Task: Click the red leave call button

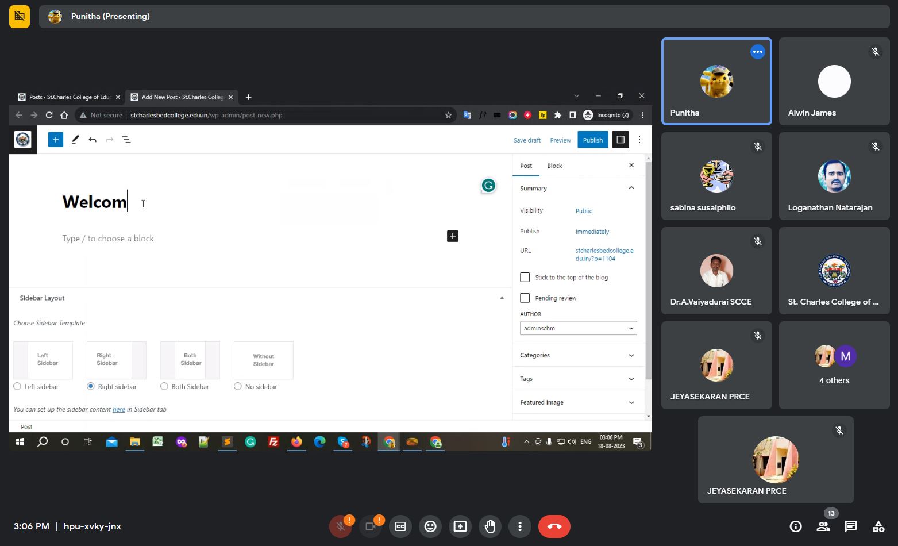Action: [554, 526]
